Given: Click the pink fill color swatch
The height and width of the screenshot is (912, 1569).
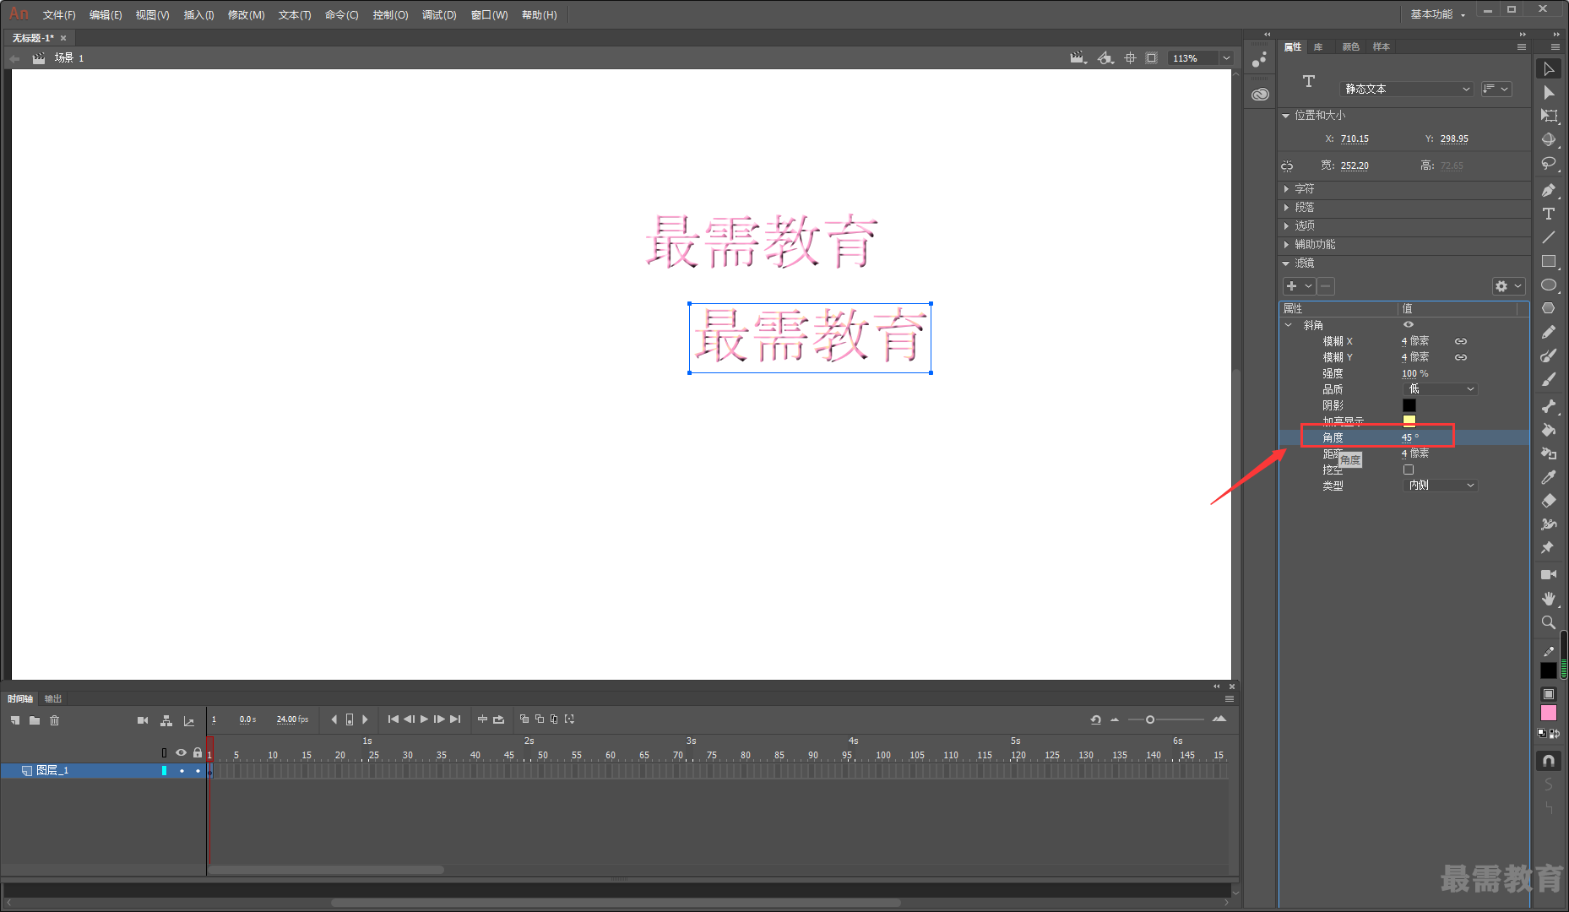Looking at the screenshot, I should coord(1549,714).
